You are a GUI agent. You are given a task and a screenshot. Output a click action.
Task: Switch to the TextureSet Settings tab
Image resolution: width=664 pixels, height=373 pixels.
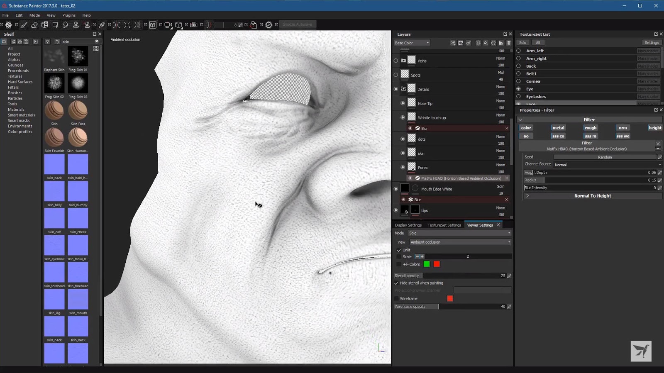[x=444, y=225]
